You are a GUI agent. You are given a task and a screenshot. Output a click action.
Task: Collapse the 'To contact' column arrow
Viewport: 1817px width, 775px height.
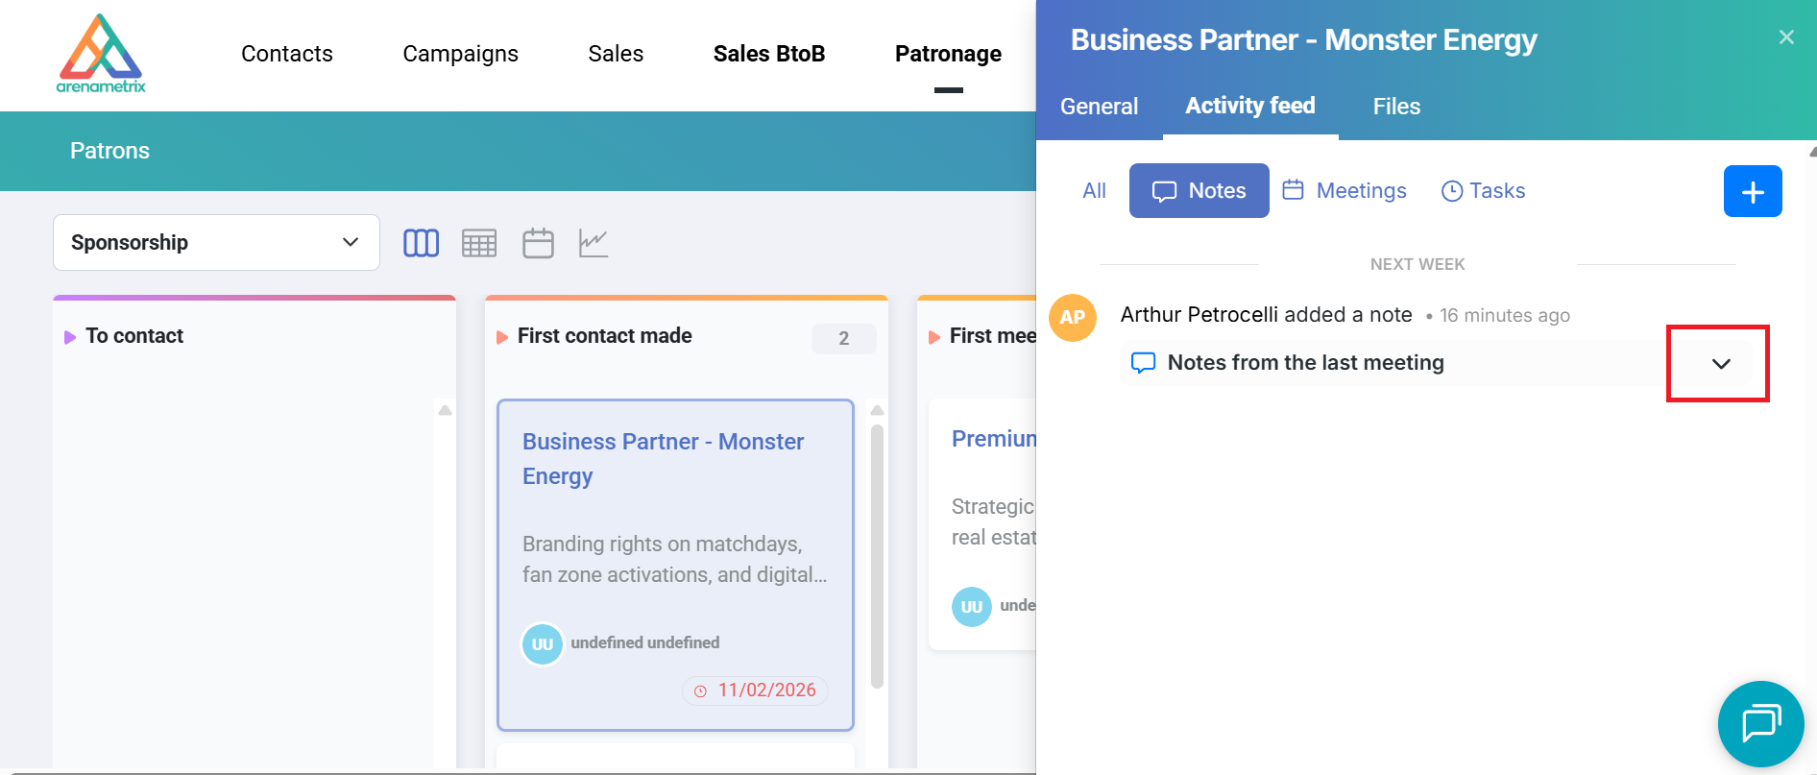pos(70,337)
